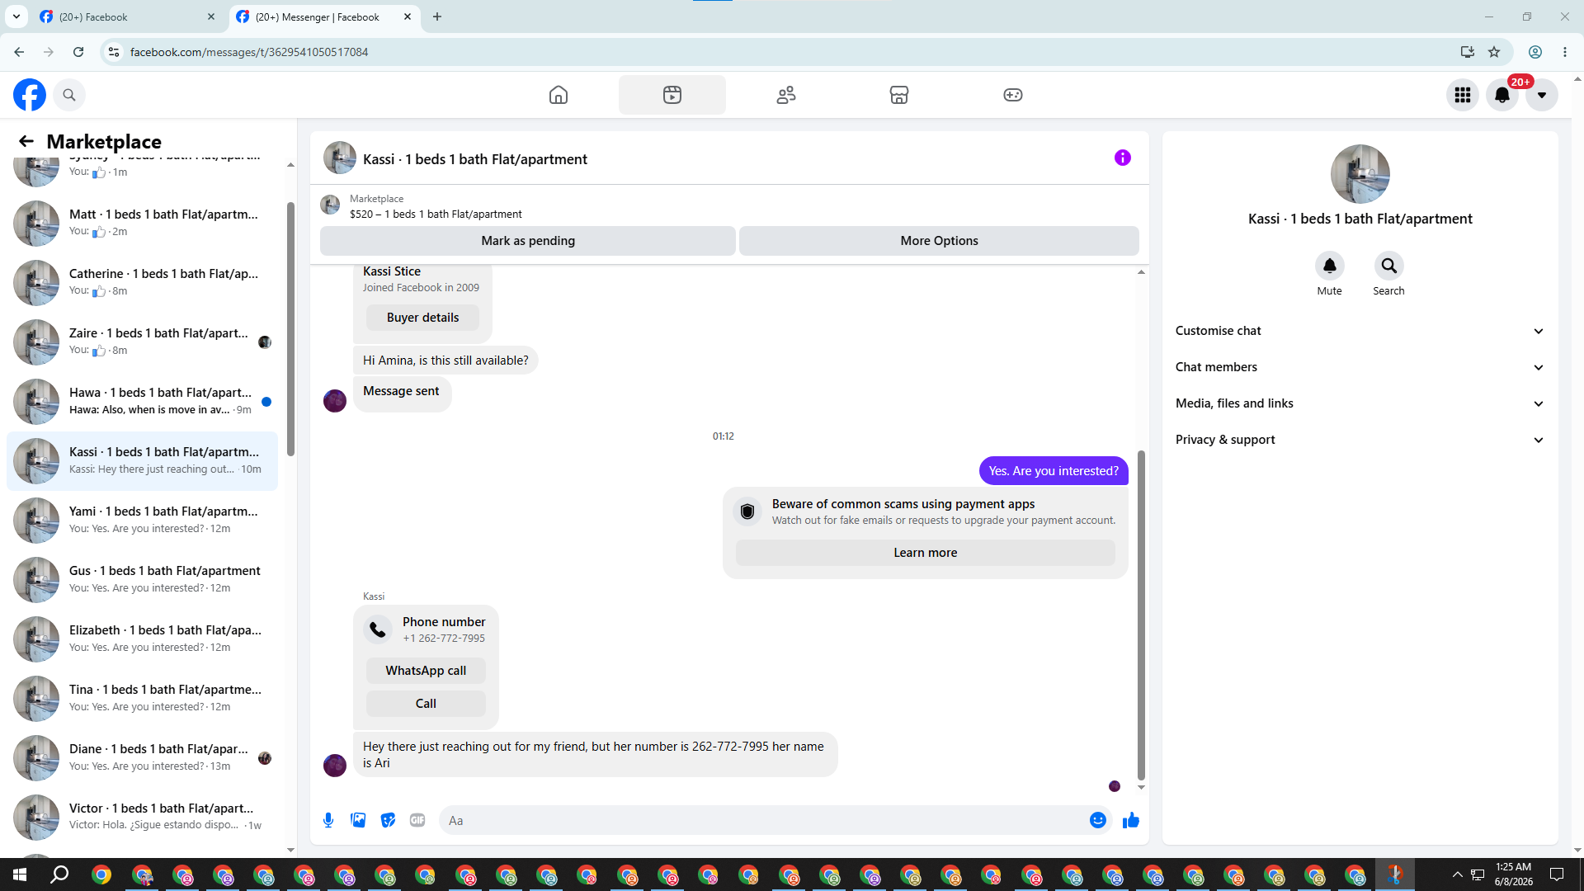Open Yami's conversation
Screen dimensions: 1584x891
point(142,520)
